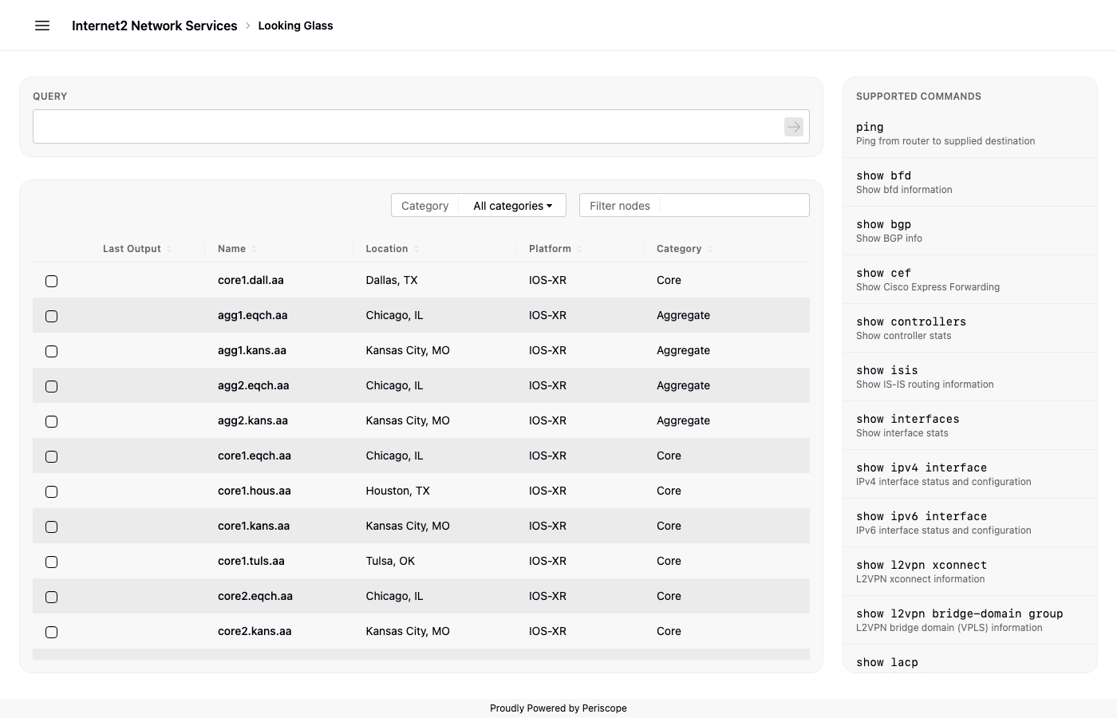Viewport: 1117px width, 718px height.
Task: Click the core2.kans.aa node name
Action: (255, 632)
